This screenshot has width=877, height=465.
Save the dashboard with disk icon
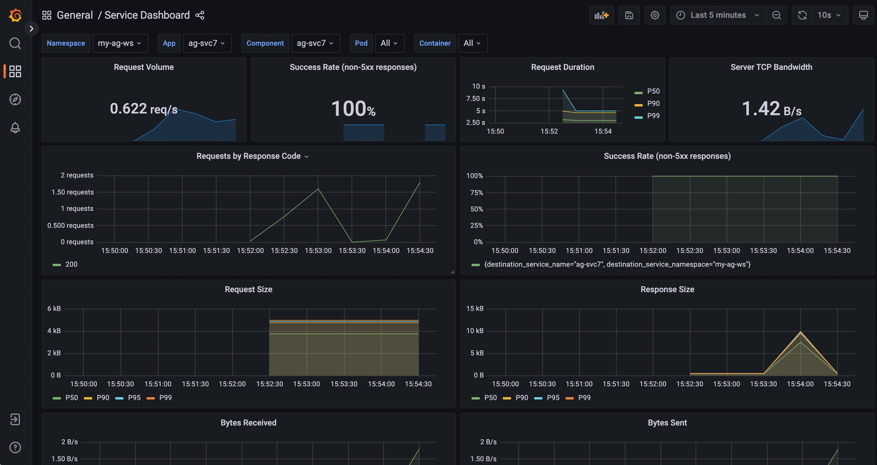pyautogui.click(x=629, y=15)
